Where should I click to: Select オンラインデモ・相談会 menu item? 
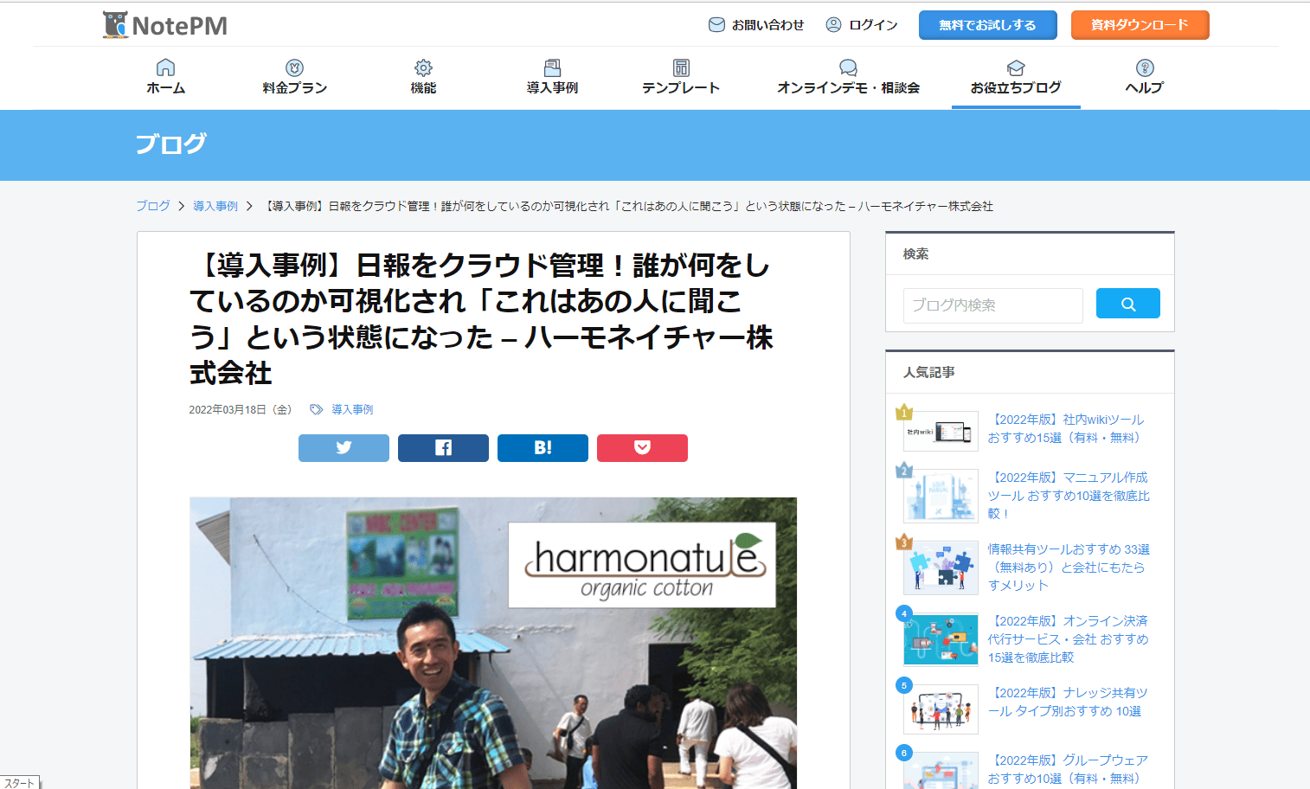(848, 78)
